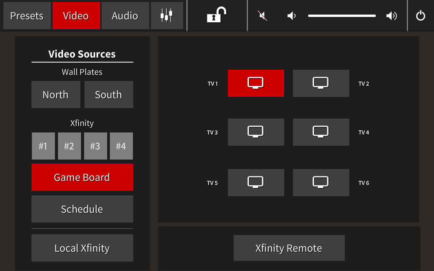This screenshot has width=434, height=271.
Task: Deselect the highlighted TV 1 display
Action: [x=256, y=83]
